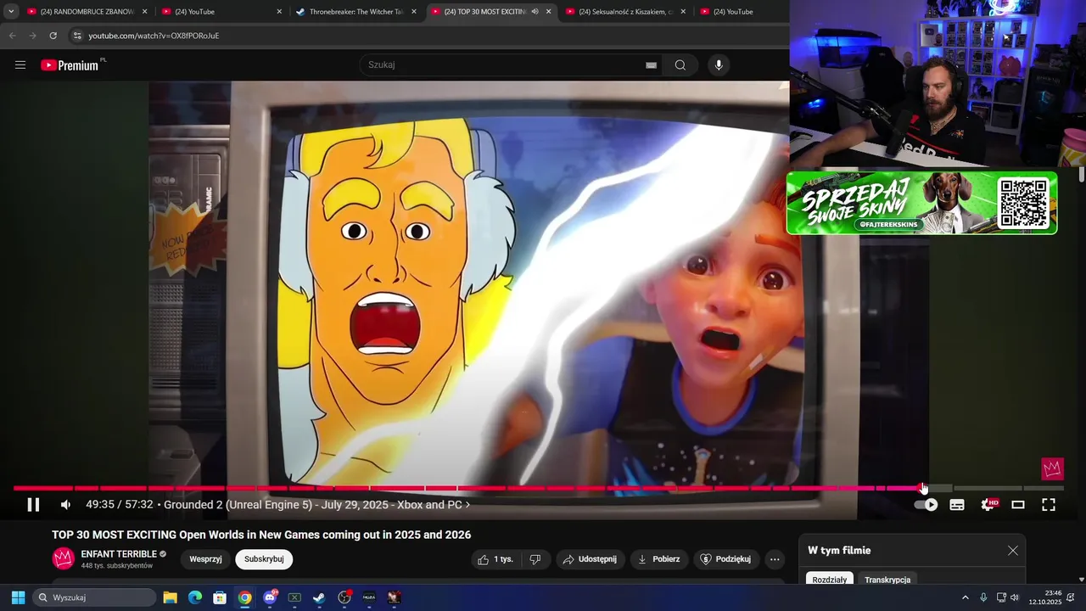Open the tab search dropdown arrow
Screen dimensions: 1086x611
(11, 12)
